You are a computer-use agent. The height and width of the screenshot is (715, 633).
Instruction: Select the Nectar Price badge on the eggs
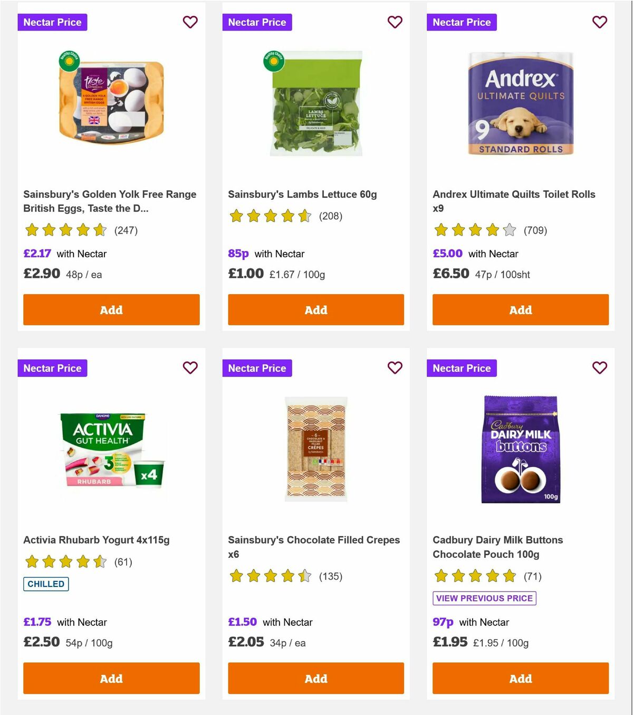pos(52,22)
